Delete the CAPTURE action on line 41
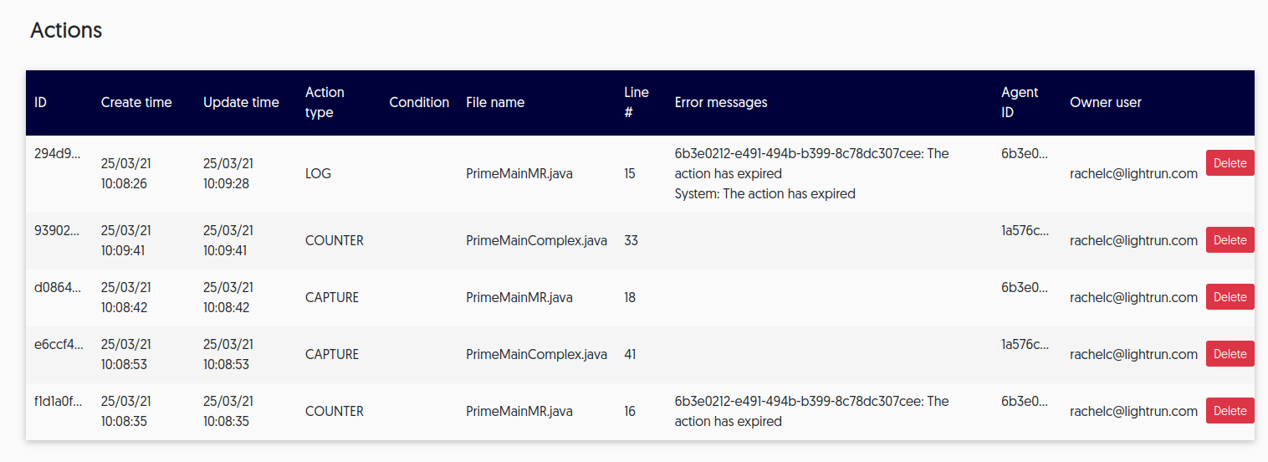Screen dimensions: 1268x462 1230,354
